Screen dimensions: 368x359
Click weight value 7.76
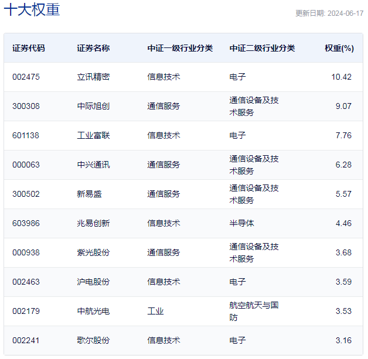[x=343, y=135]
